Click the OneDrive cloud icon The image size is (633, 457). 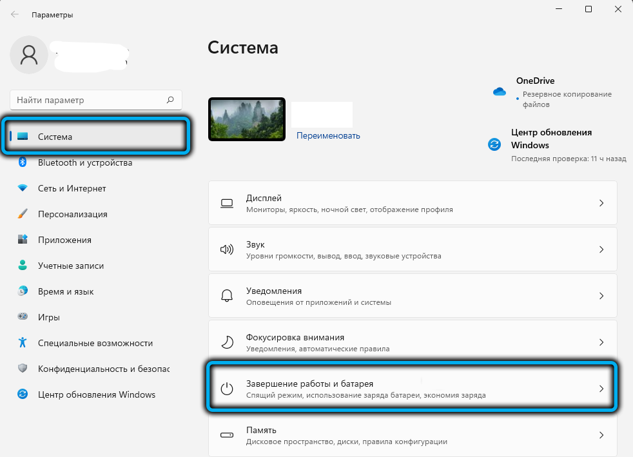coord(500,92)
